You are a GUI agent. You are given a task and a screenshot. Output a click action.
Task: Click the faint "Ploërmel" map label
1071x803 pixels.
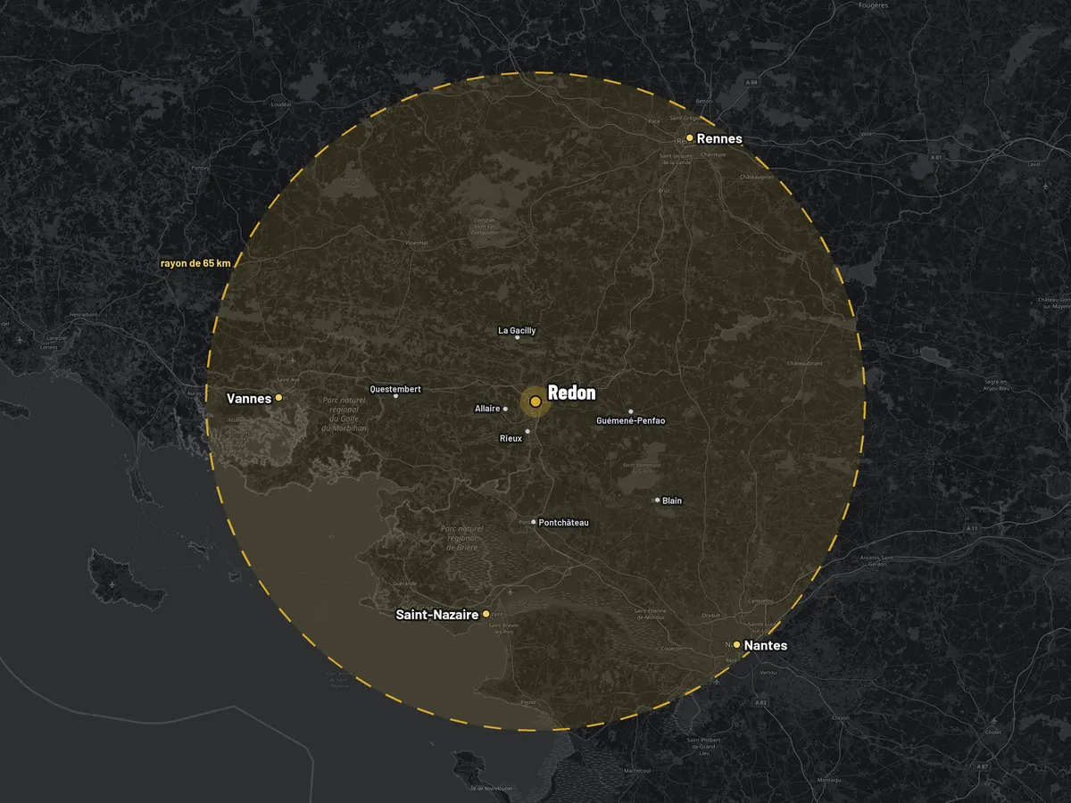[417, 242]
